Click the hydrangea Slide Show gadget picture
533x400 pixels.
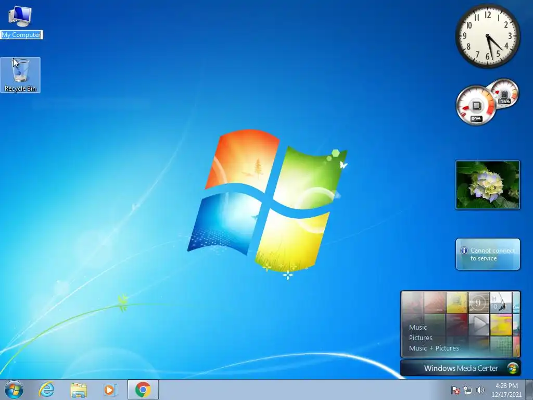coord(488,185)
